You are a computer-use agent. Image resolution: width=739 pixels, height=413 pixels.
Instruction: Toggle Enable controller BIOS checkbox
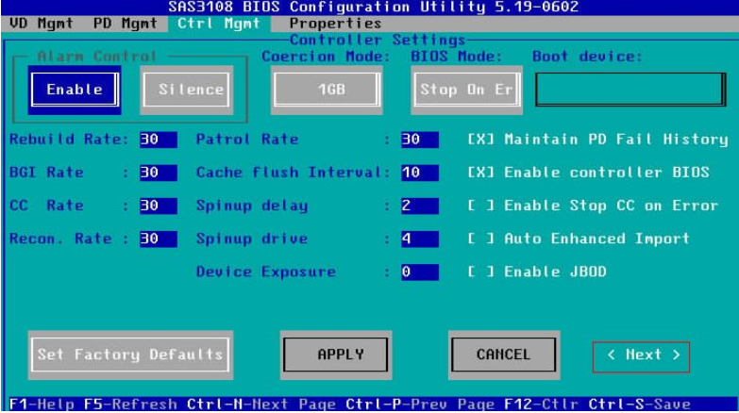pos(480,173)
